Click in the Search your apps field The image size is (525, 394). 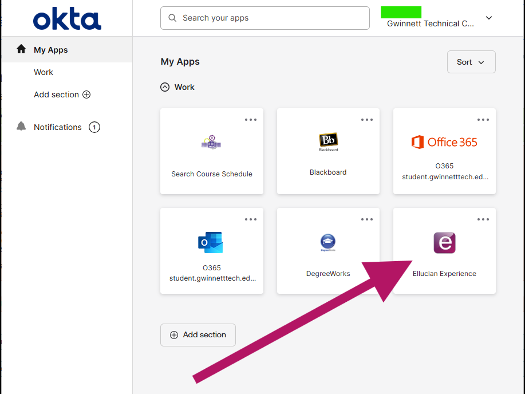point(265,18)
